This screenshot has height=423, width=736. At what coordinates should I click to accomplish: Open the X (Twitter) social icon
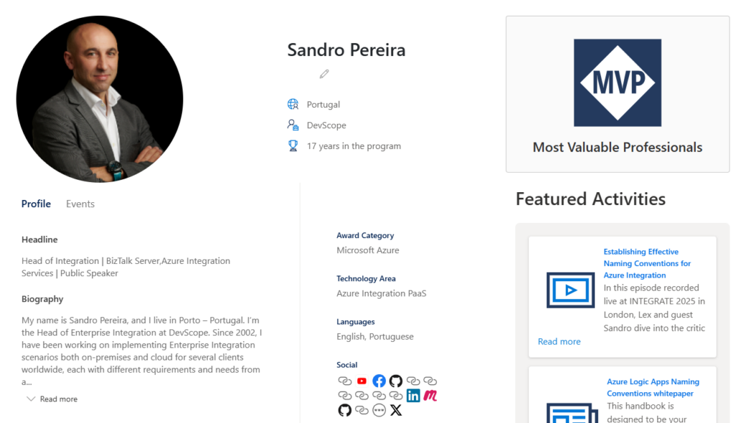coord(396,410)
